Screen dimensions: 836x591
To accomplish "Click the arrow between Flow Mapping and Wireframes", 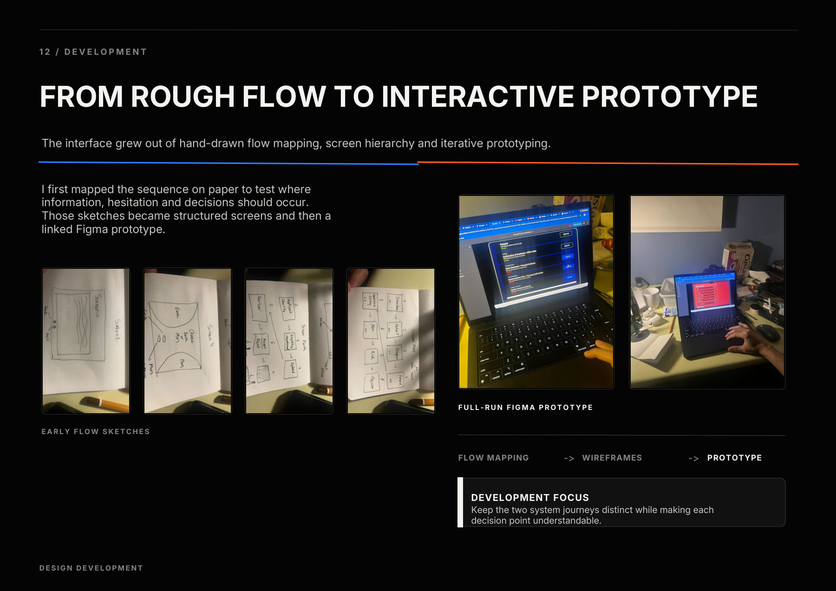I will coord(569,458).
